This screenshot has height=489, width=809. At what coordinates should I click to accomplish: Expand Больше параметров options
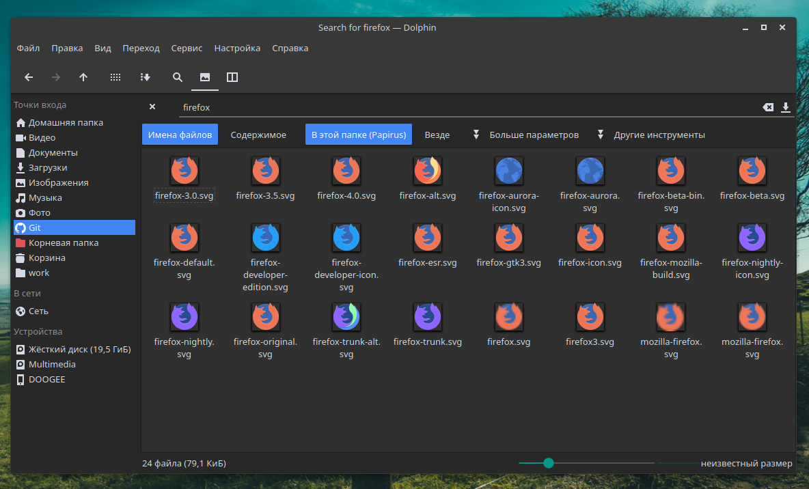(x=525, y=135)
